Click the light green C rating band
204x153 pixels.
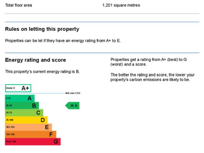coord(24,113)
